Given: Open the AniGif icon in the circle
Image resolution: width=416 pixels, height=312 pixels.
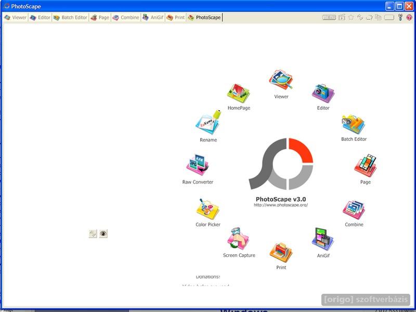Looking at the screenshot, I should tap(323, 239).
